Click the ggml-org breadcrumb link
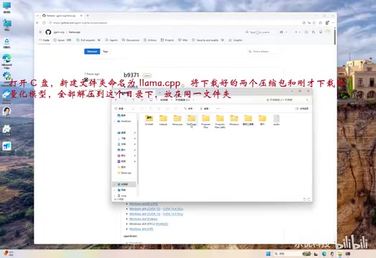 click(59, 32)
